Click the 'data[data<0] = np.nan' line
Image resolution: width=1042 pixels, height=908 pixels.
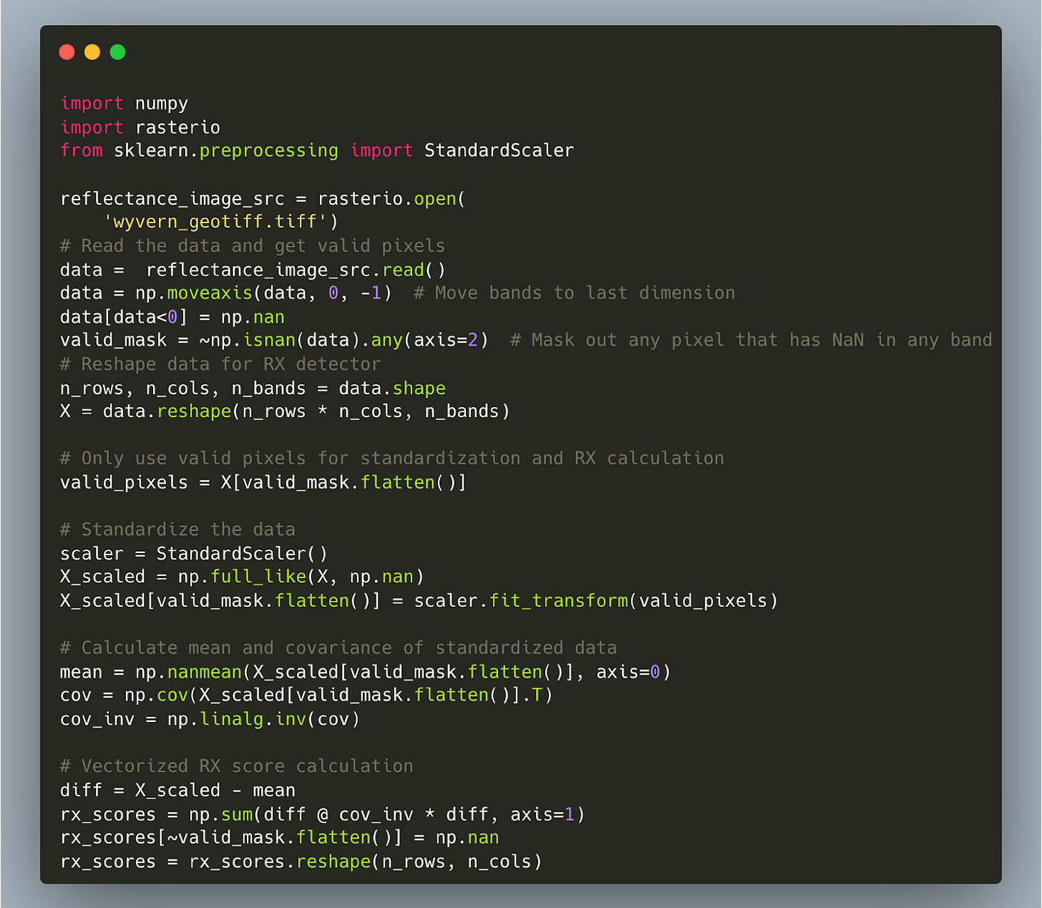click(172, 317)
